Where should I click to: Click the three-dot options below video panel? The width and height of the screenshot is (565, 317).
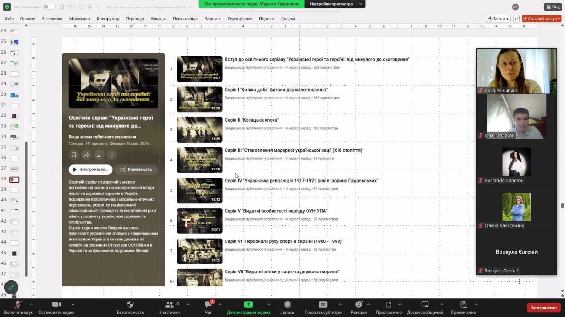coord(519,282)
